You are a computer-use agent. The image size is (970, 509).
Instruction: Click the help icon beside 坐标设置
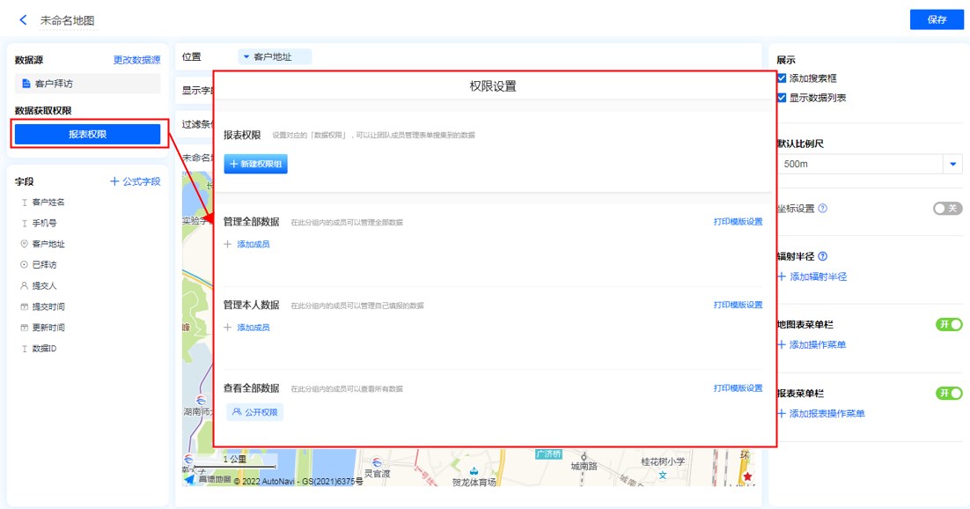822,209
